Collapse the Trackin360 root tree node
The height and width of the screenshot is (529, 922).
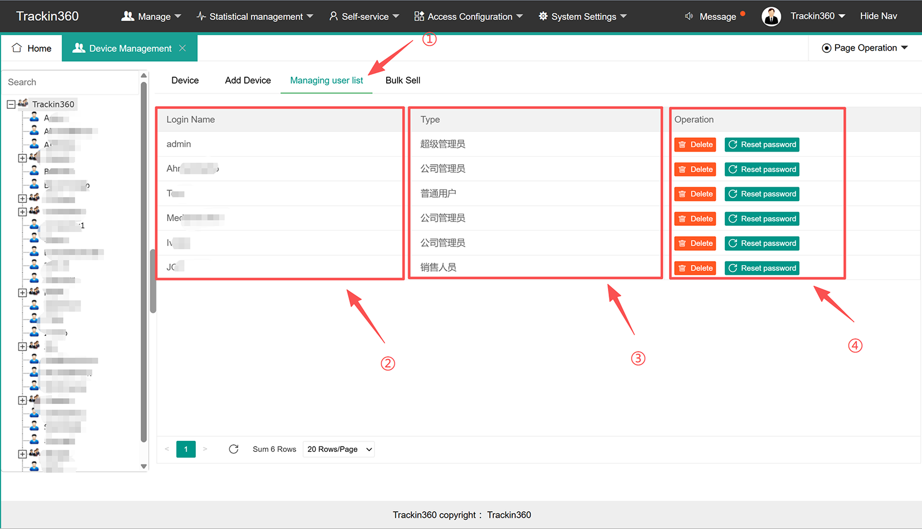[11, 104]
